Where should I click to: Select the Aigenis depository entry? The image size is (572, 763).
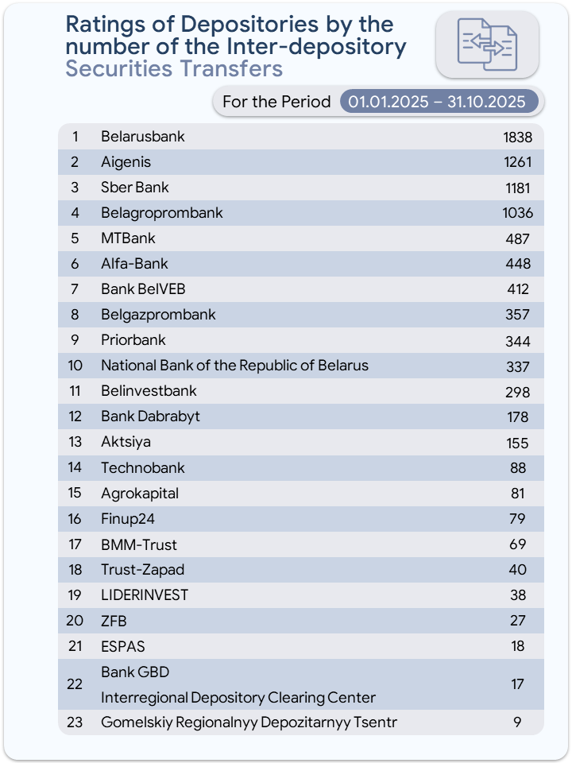(126, 162)
